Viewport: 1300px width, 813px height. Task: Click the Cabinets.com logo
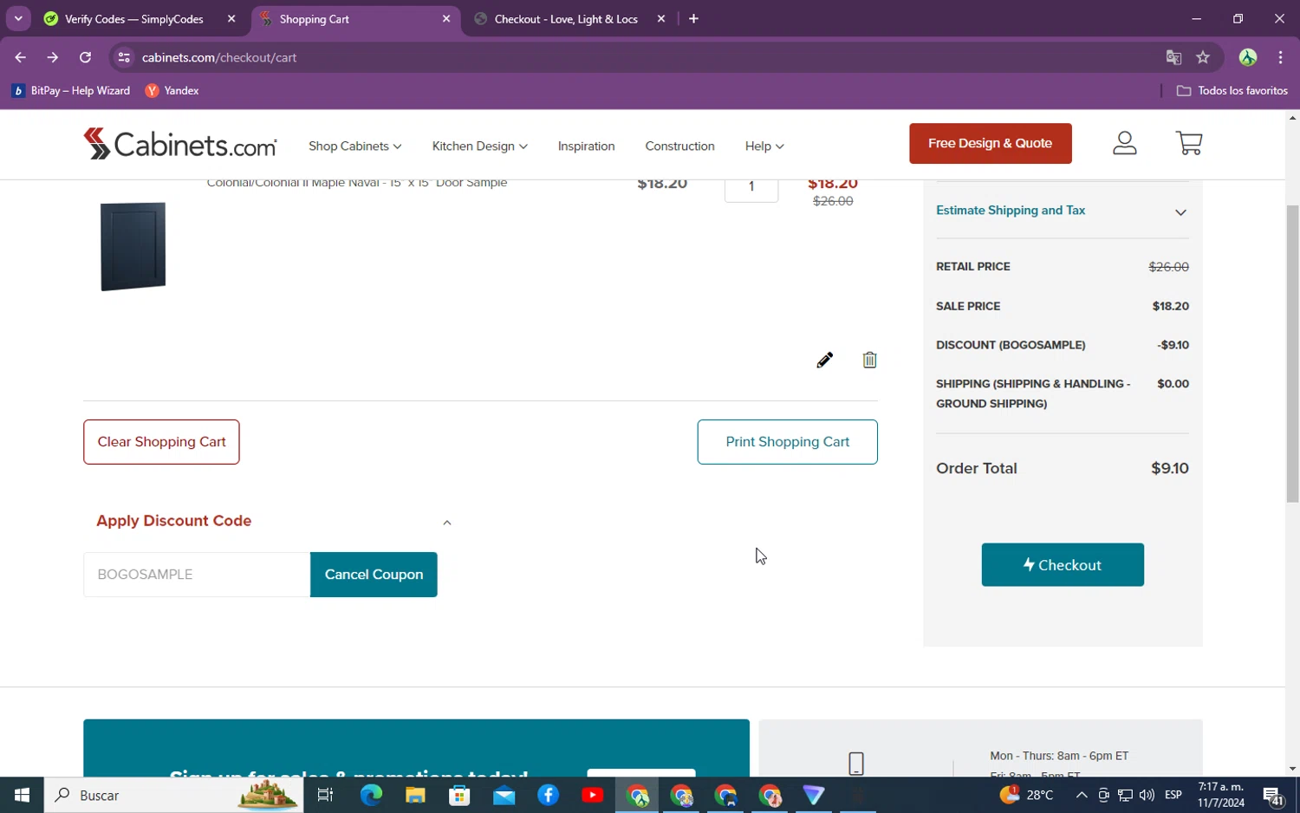(180, 144)
